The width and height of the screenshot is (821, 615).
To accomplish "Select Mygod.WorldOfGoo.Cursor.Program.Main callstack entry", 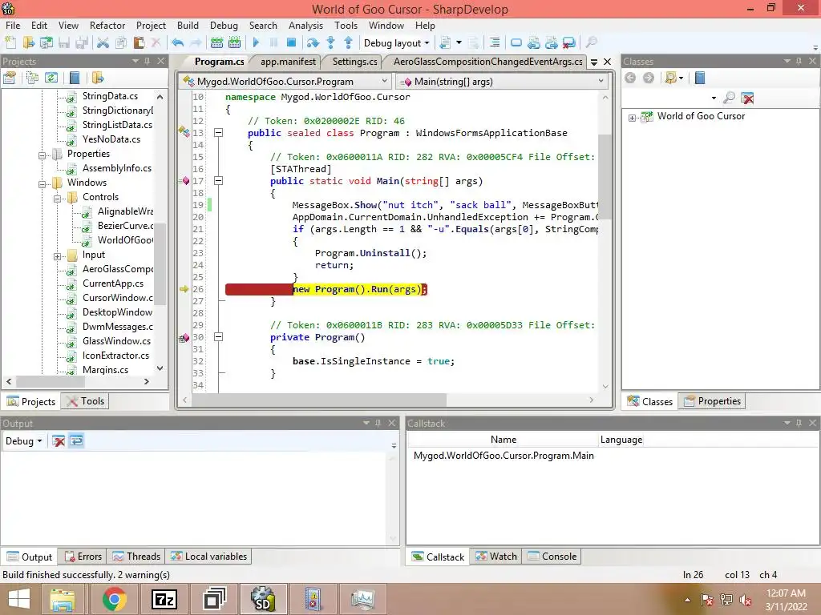I will pos(504,456).
